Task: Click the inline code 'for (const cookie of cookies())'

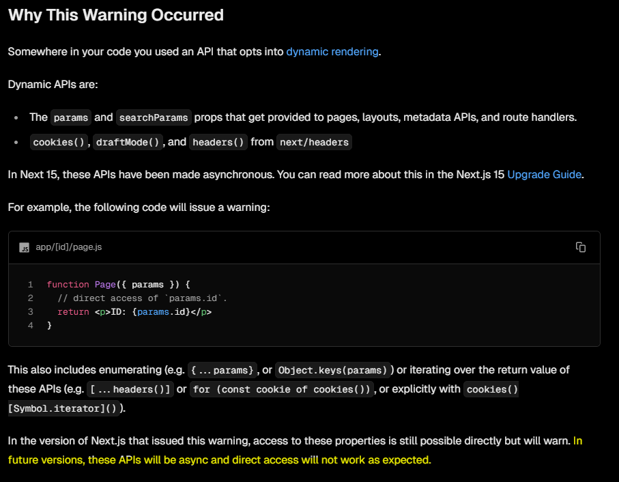Action: tap(281, 389)
